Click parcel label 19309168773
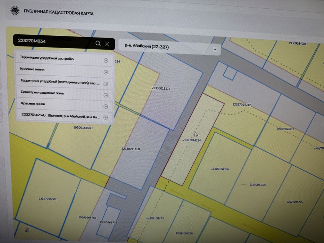This screenshot has width=324, height=243. pos(155,218)
